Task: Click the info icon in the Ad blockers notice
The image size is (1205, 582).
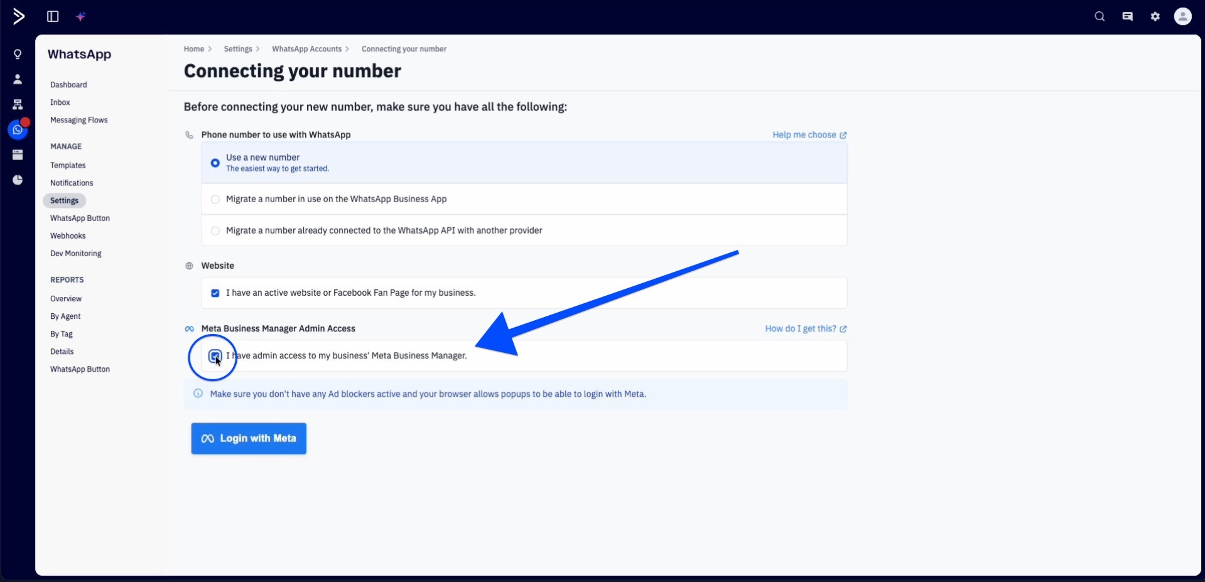Action: (x=198, y=394)
